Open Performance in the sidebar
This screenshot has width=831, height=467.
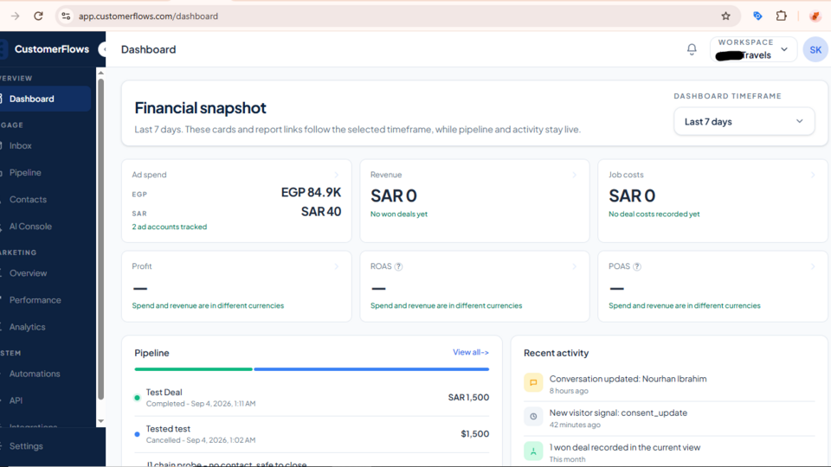click(x=35, y=300)
